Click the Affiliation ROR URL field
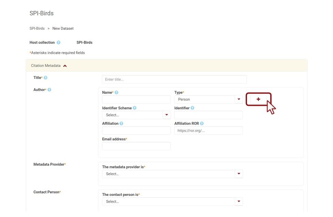The image size is (333, 217). click(208, 131)
